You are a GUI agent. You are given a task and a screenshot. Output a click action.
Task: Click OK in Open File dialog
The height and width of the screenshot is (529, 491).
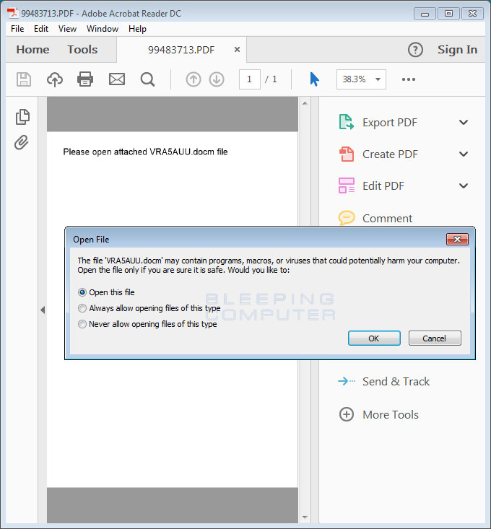pos(374,338)
